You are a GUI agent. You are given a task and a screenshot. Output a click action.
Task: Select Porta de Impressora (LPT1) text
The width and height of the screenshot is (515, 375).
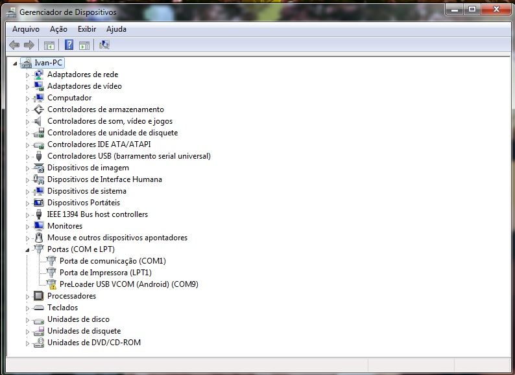coord(106,273)
